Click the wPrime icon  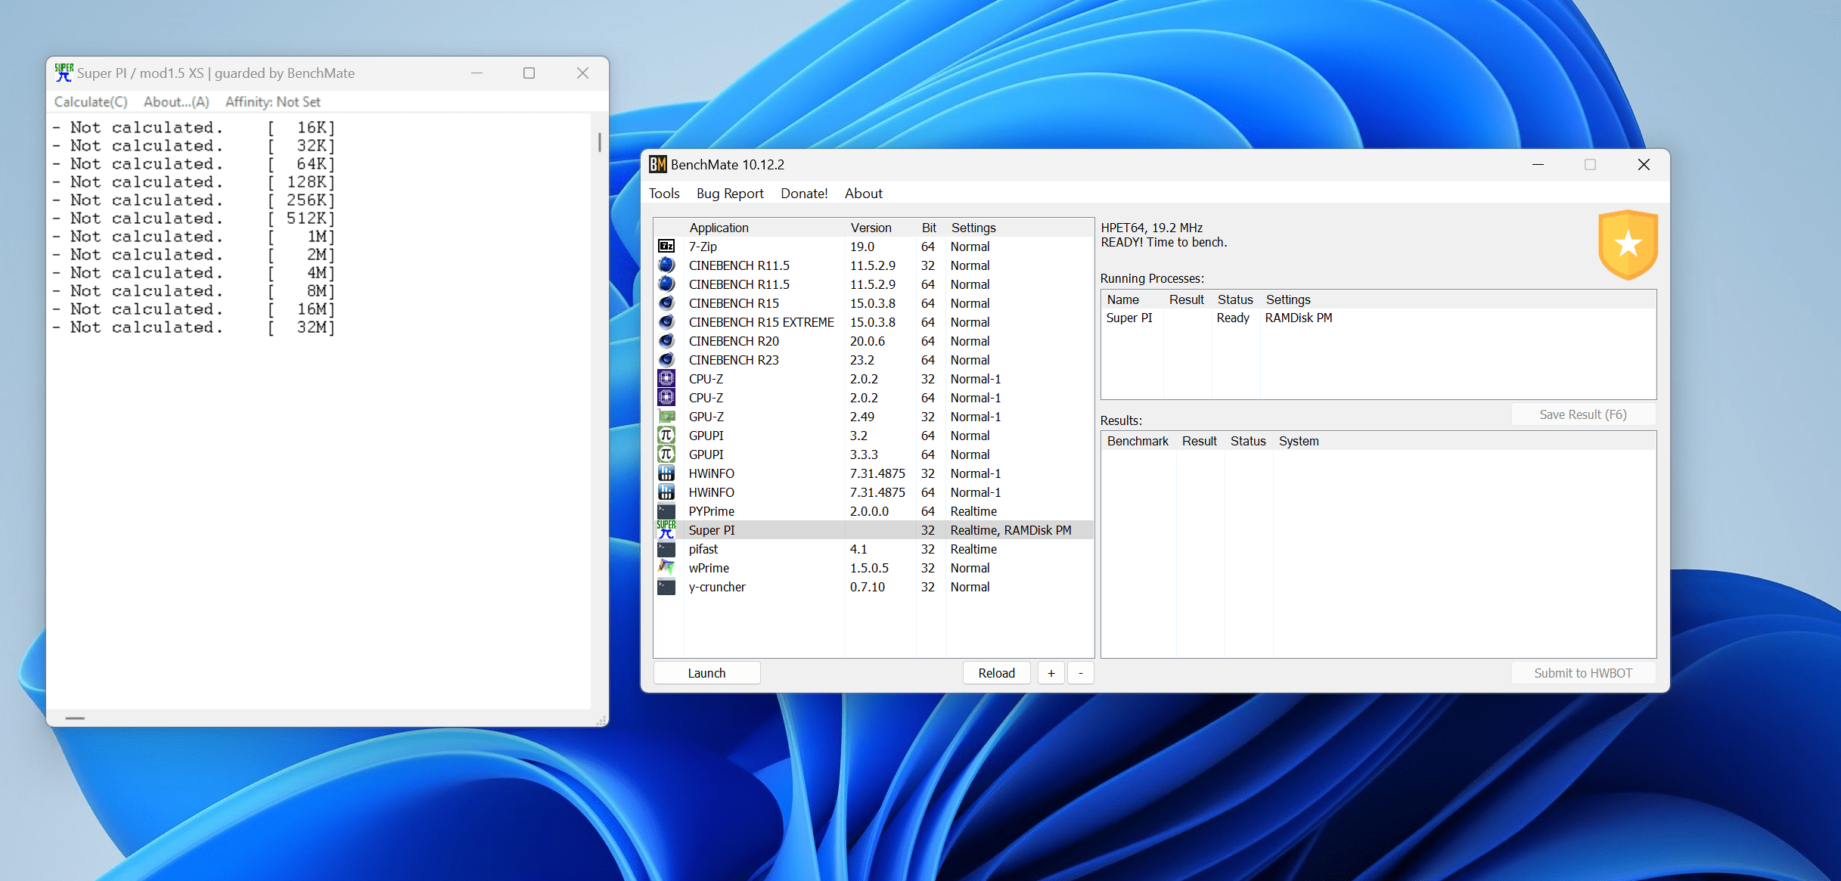(666, 568)
